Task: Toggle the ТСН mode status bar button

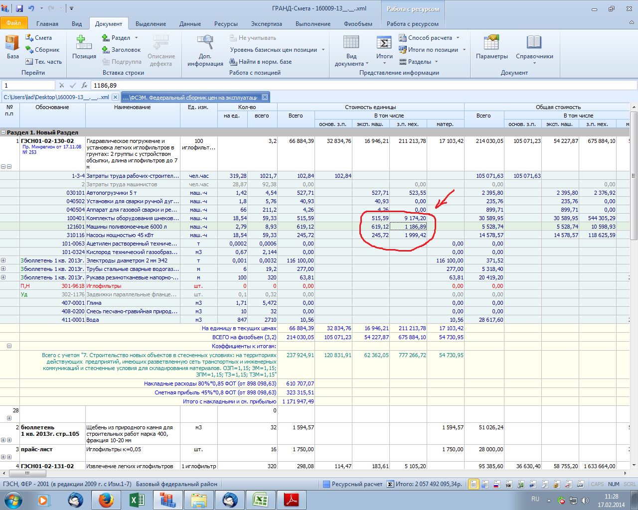Action: click(x=508, y=484)
